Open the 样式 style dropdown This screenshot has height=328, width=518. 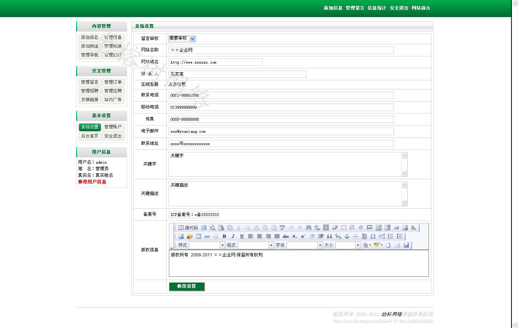[x=207, y=245]
